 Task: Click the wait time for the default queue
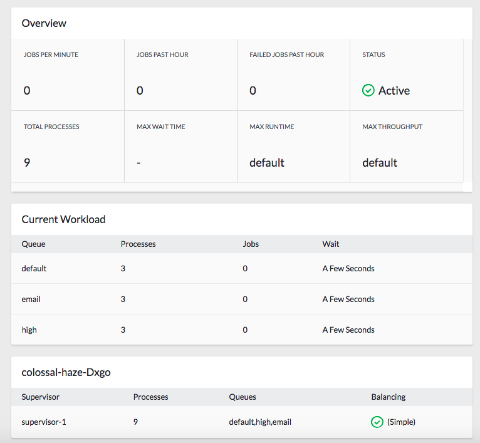click(348, 268)
